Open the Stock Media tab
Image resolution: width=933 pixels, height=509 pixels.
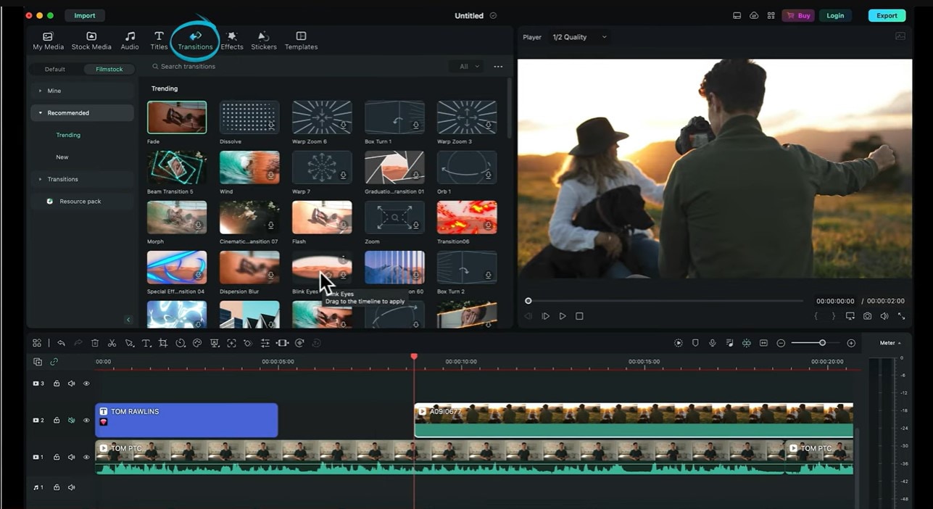point(91,41)
